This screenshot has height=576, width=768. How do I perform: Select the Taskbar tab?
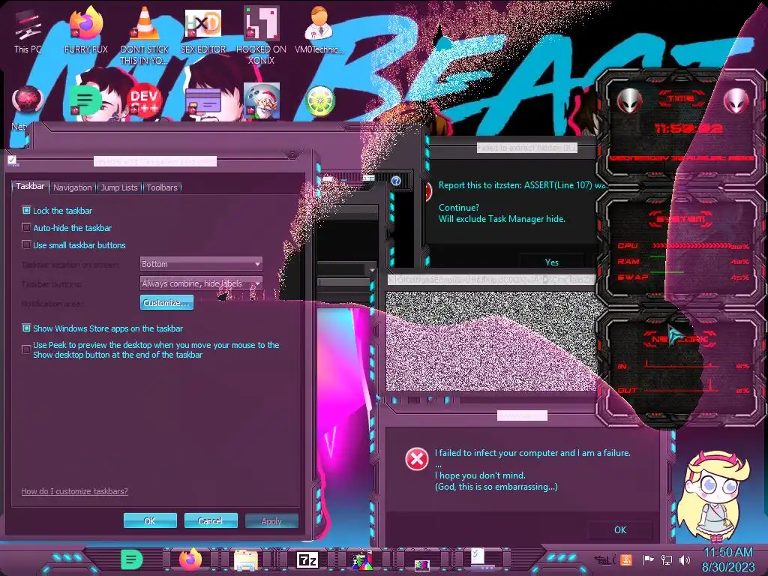pos(30,186)
